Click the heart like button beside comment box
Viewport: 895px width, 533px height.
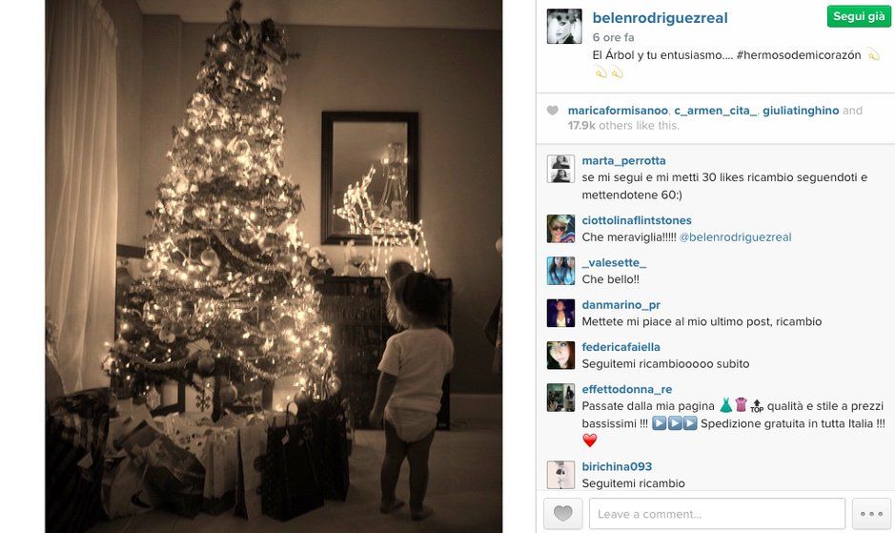pyautogui.click(x=562, y=514)
